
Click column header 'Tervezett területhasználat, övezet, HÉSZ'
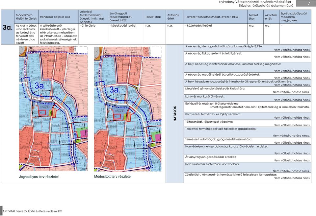(x=215, y=17)
